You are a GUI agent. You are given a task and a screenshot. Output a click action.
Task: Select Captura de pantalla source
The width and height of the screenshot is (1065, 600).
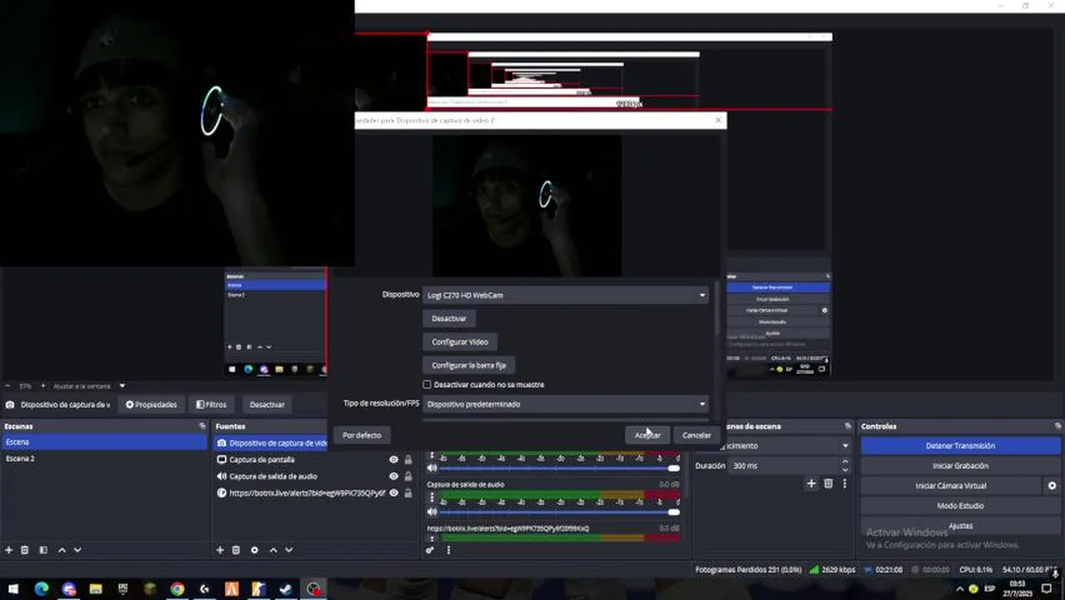click(x=262, y=459)
